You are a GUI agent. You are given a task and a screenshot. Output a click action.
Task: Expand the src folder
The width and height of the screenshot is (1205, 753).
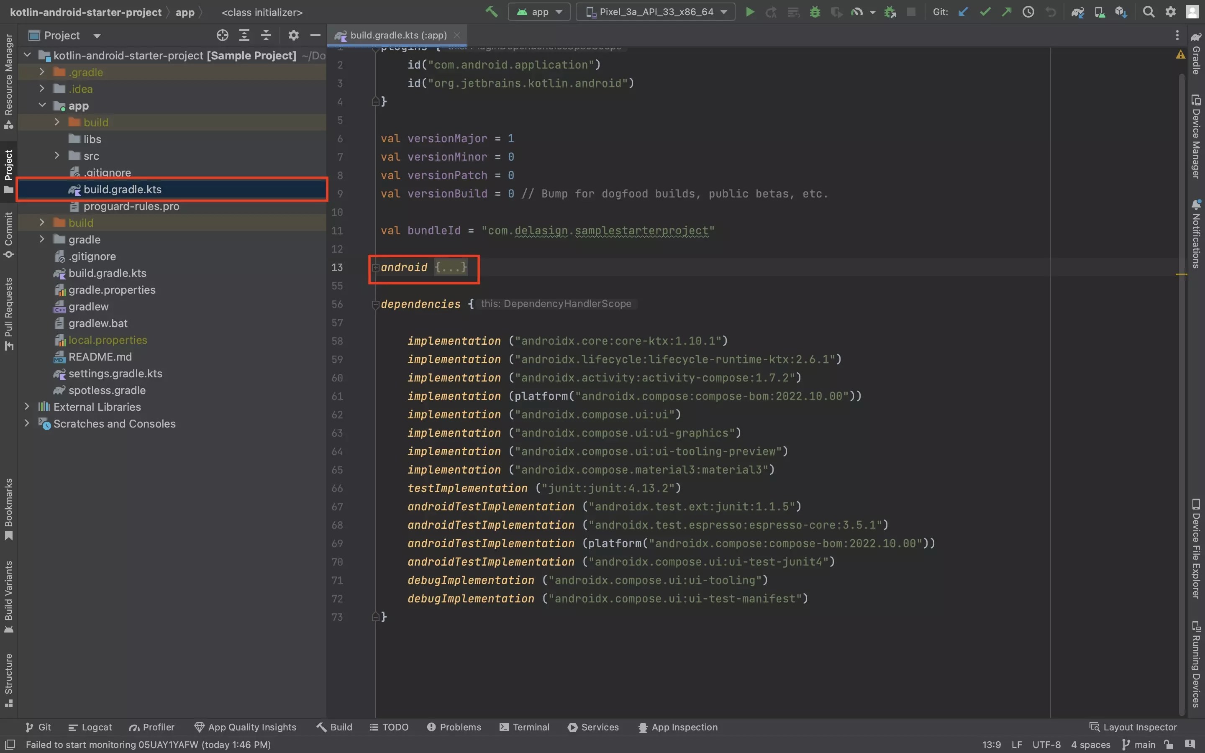(x=56, y=155)
